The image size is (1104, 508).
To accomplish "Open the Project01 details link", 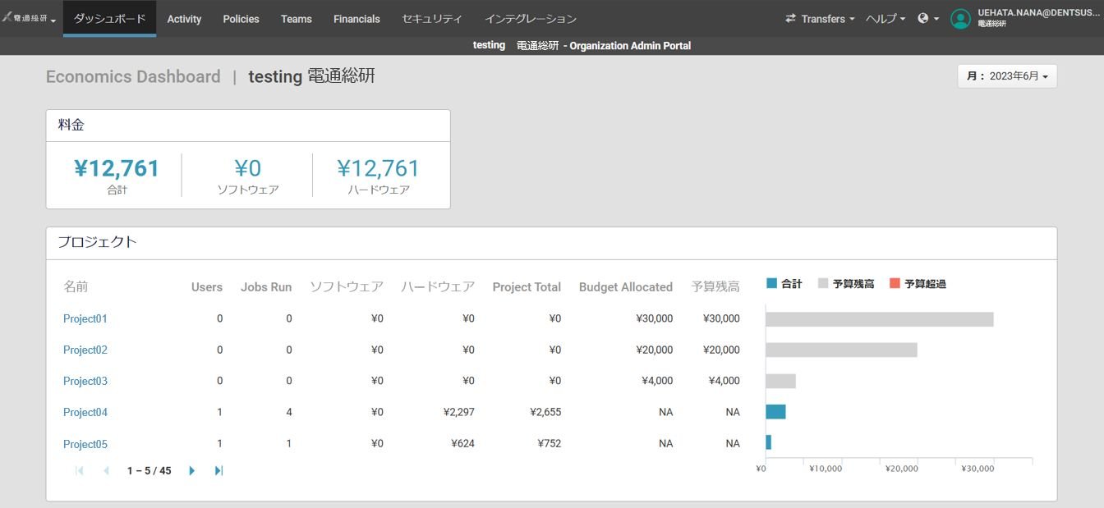I will [85, 318].
